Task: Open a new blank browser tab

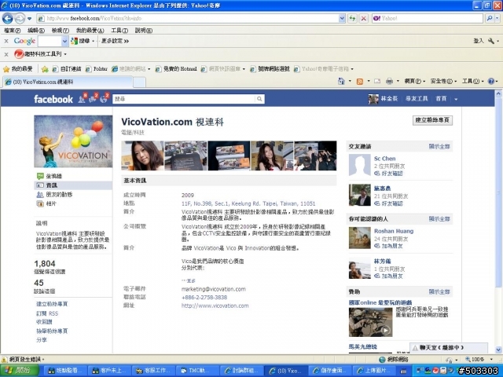Action: point(139,82)
